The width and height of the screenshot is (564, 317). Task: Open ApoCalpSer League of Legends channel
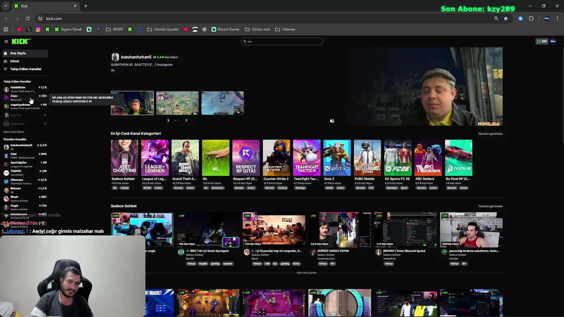point(25,164)
